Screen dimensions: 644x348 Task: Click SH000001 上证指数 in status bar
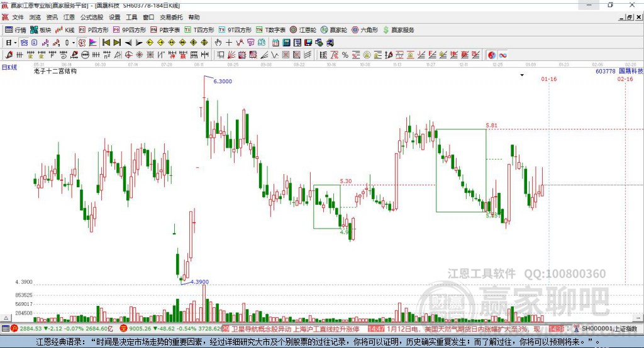click(609, 329)
